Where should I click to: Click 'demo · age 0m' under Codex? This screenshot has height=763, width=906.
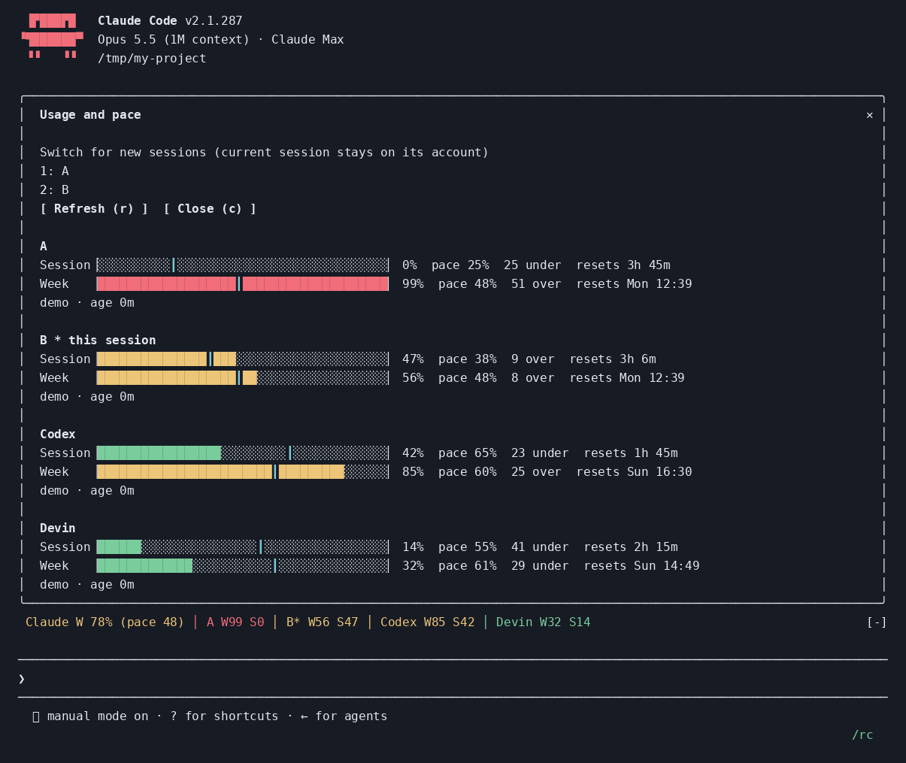pos(87,491)
